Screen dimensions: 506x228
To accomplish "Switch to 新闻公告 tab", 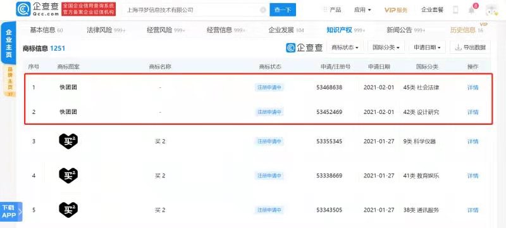I will (406, 30).
